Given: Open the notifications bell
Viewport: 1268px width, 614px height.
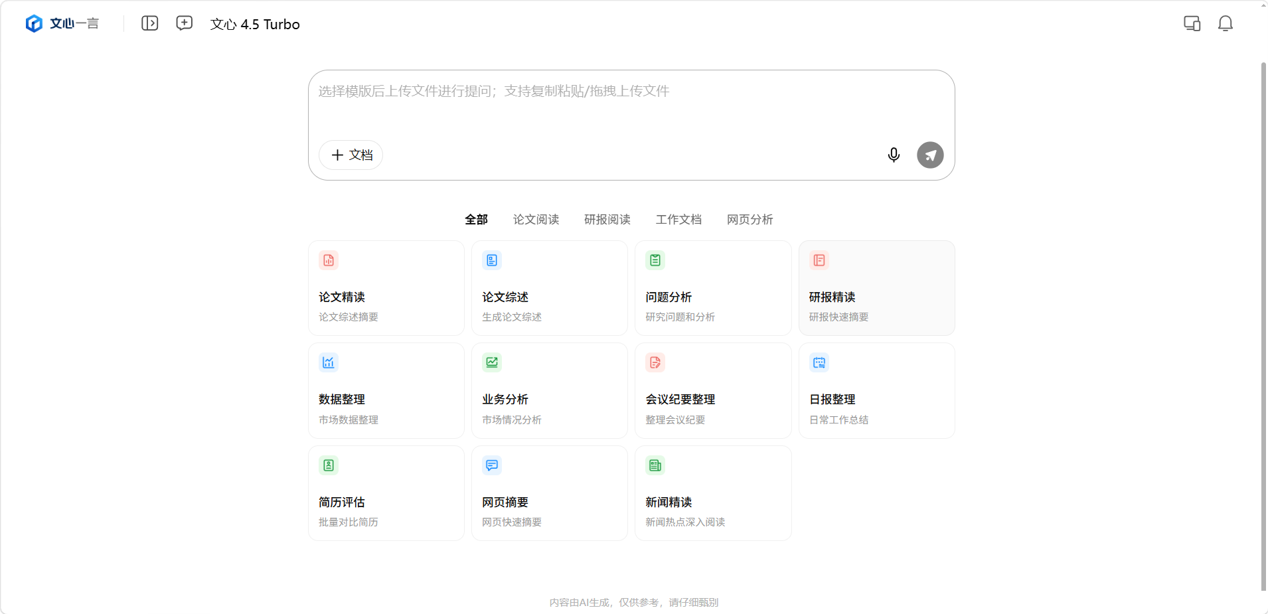Looking at the screenshot, I should (1226, 23).
